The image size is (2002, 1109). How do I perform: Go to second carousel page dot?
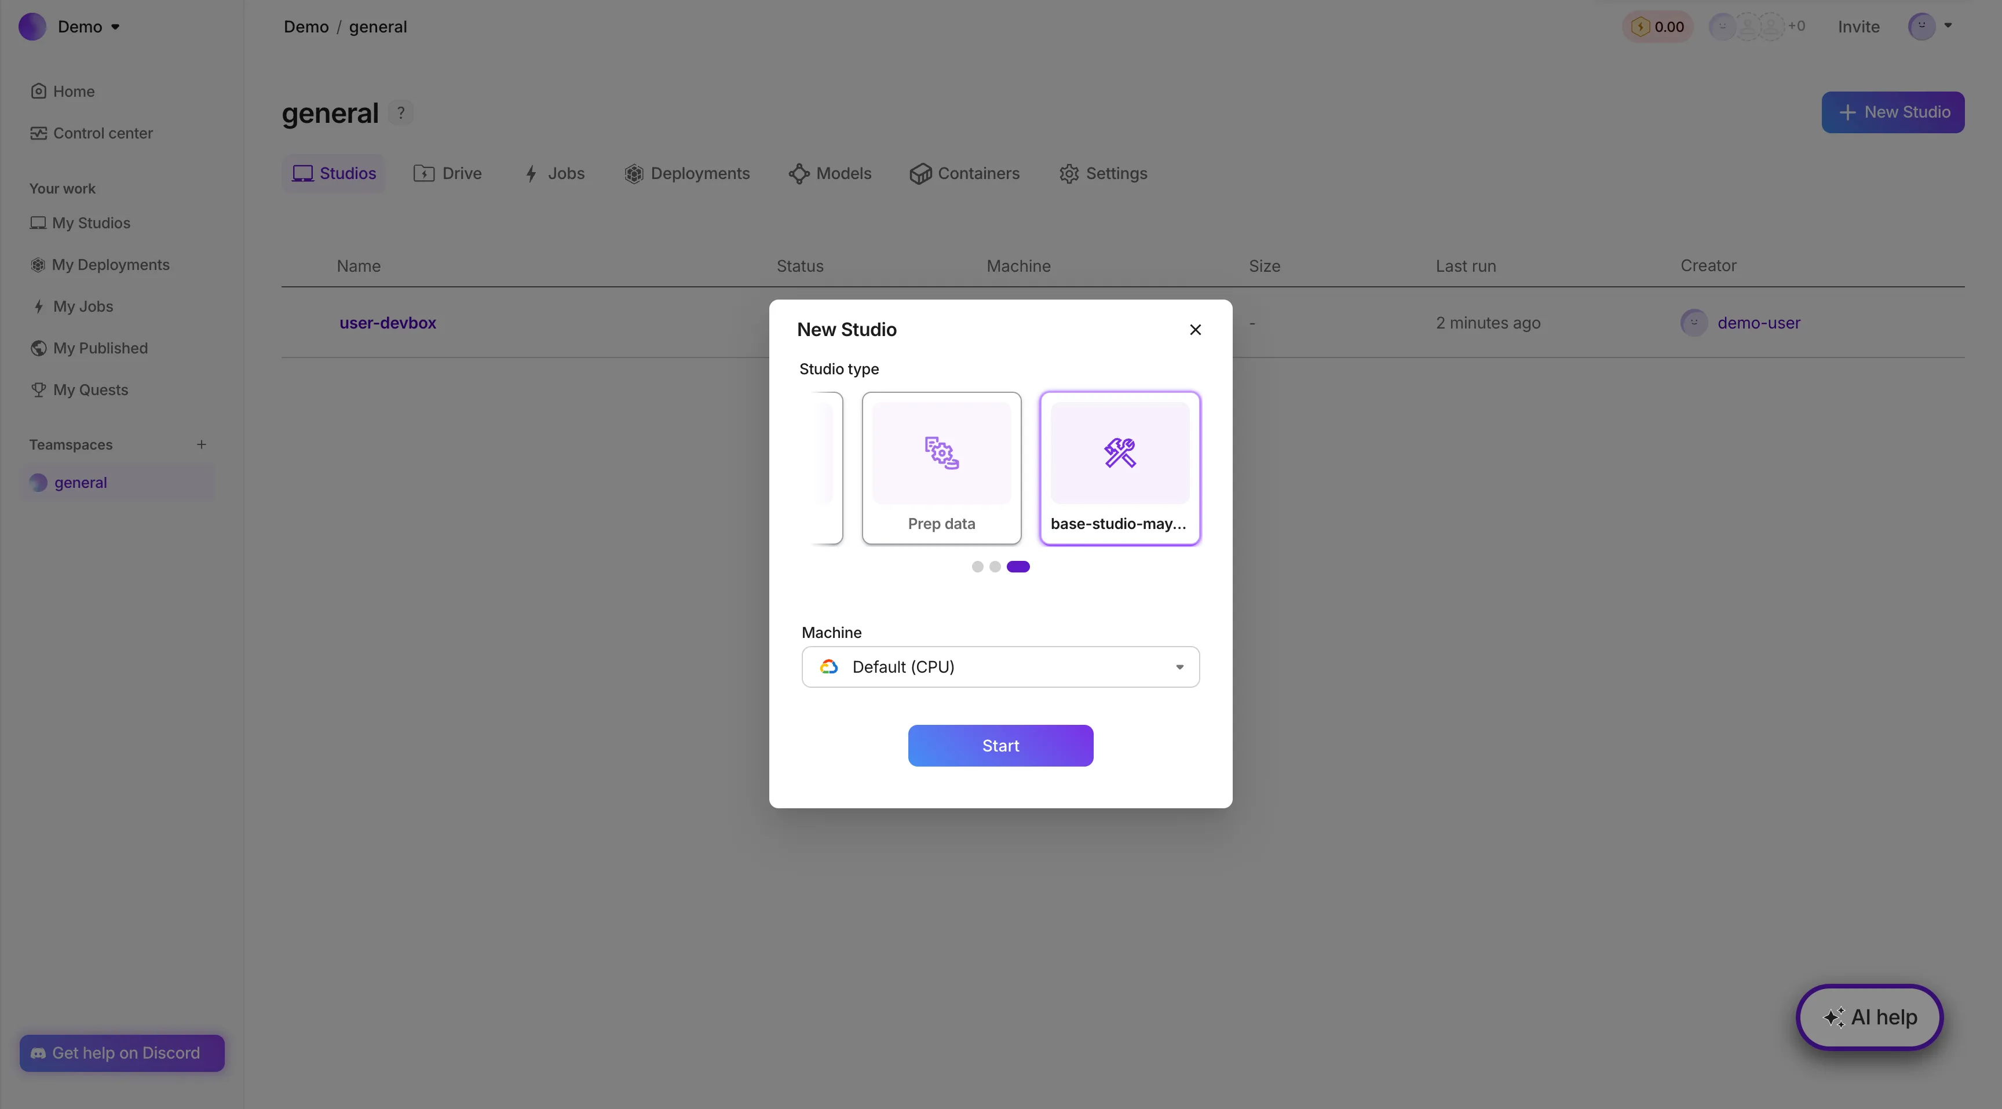click(995, 567)
